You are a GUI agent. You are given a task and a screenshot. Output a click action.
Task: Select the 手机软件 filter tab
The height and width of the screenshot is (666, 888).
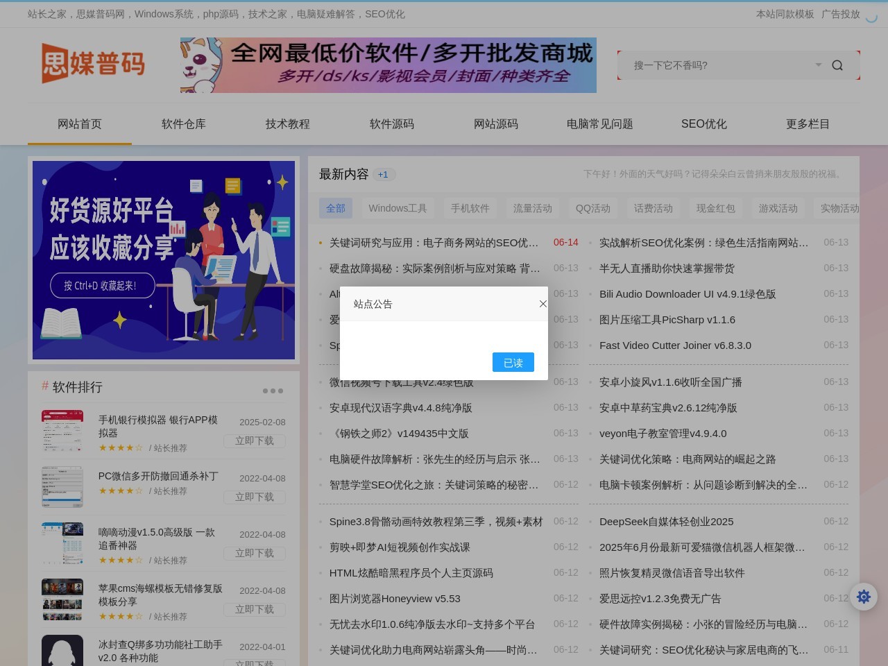click(470, 208)
